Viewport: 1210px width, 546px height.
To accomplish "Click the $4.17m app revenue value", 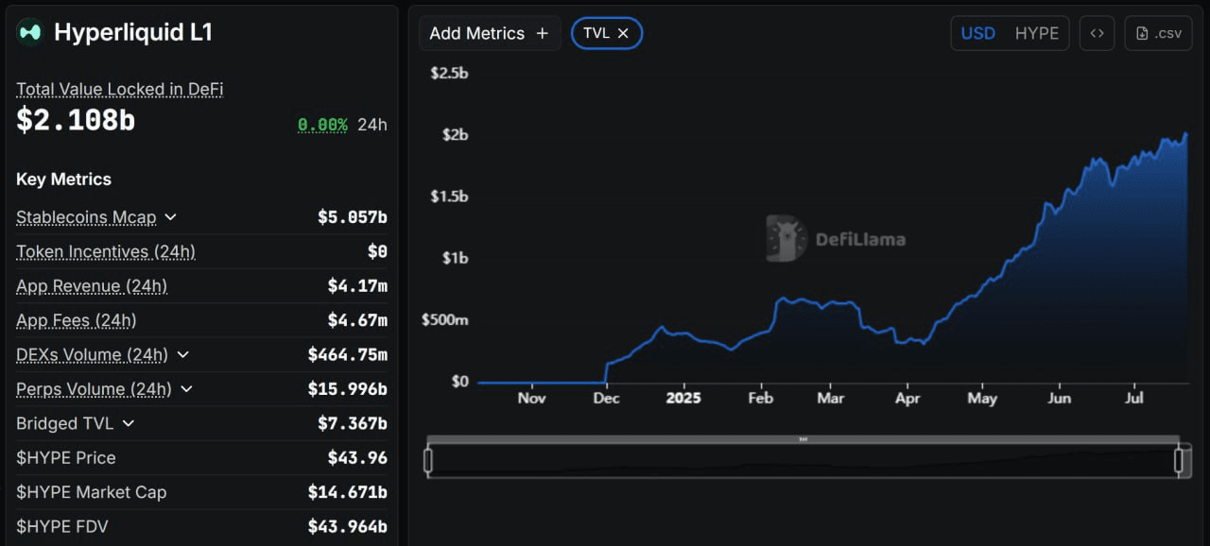I will 357,286.
